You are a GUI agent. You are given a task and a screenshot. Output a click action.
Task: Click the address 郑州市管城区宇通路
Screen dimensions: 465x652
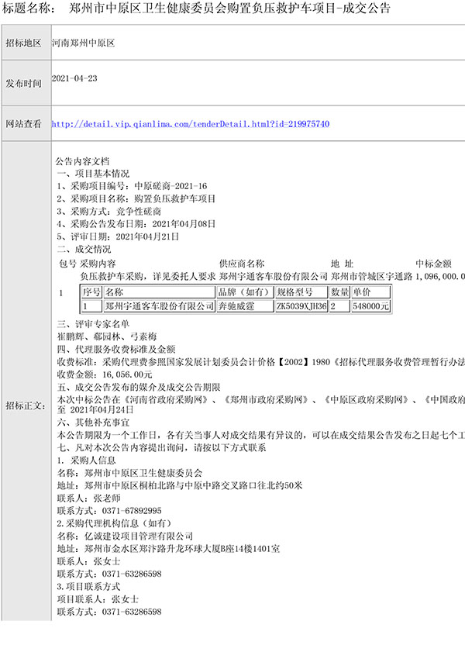tap(372, 276)
